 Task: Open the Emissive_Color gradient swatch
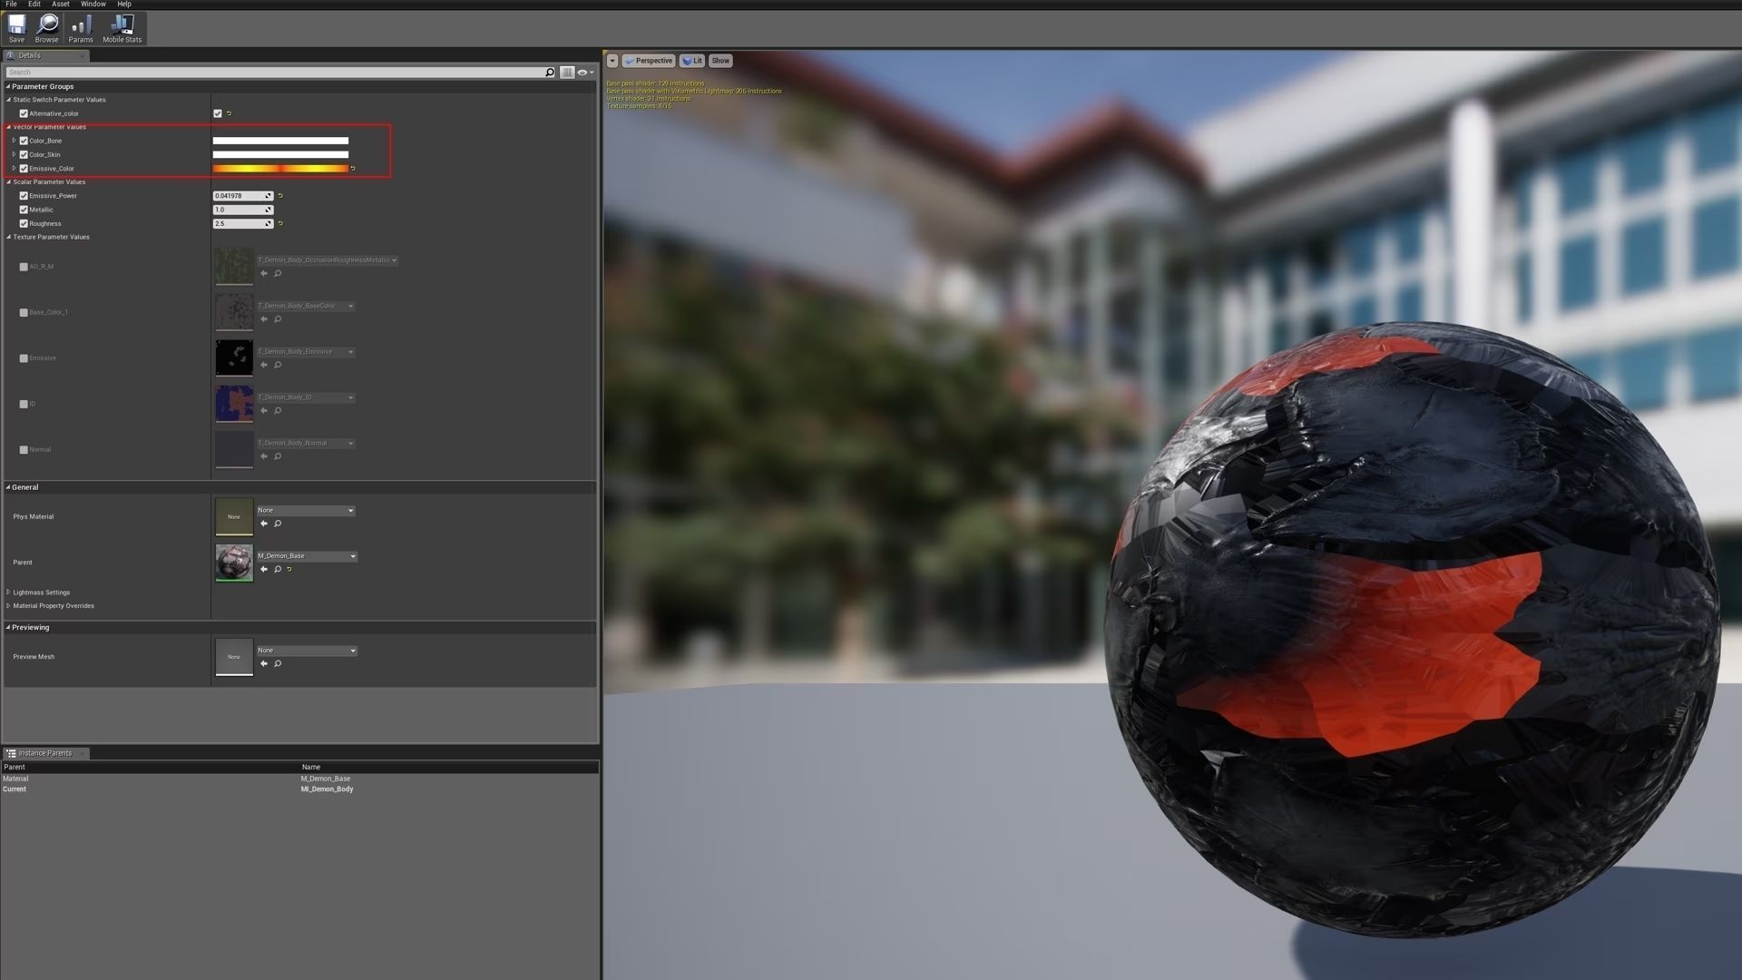[280, 169]
